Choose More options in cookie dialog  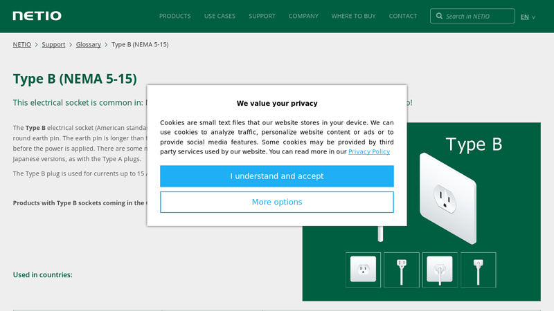click(x=277, y=202)
